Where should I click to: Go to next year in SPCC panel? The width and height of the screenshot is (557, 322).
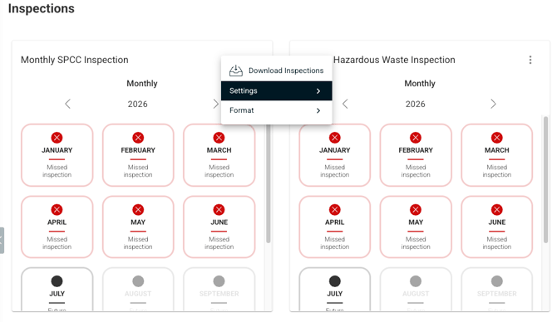(215, 104)
